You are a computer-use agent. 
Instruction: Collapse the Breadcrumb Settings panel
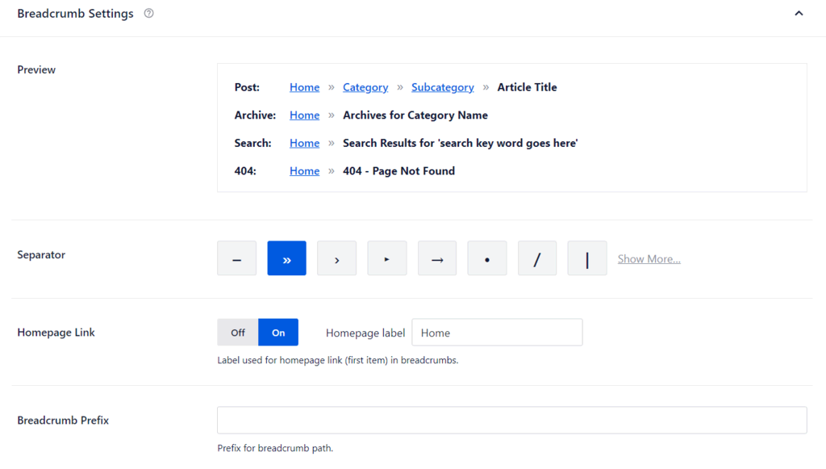coord(799,13)
